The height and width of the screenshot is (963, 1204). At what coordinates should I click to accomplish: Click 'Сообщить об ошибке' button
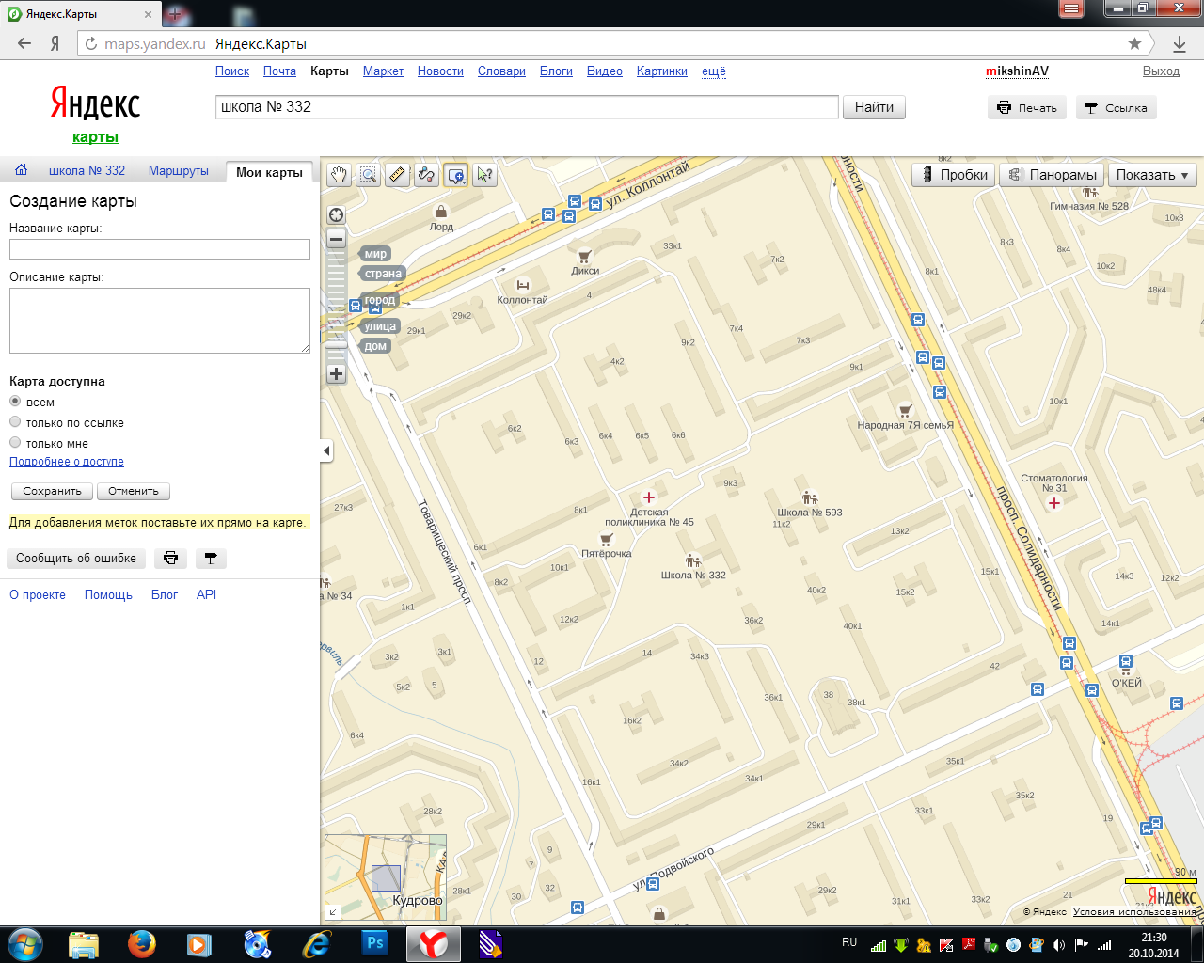point(76,559)
